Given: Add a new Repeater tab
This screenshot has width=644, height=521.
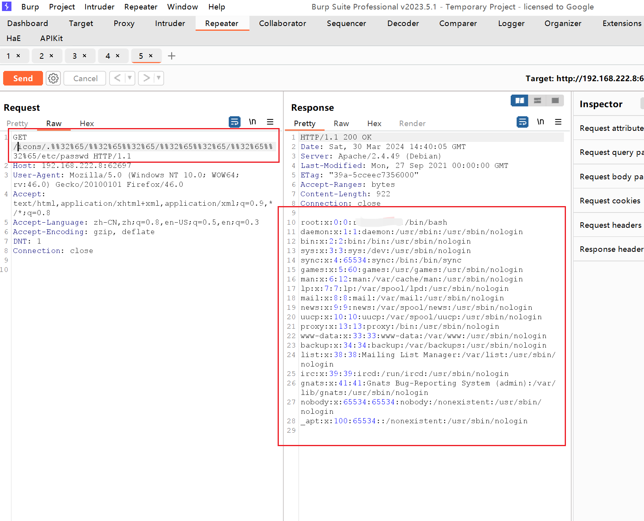Looking at the screenshot, I should [x=172, y=56].
